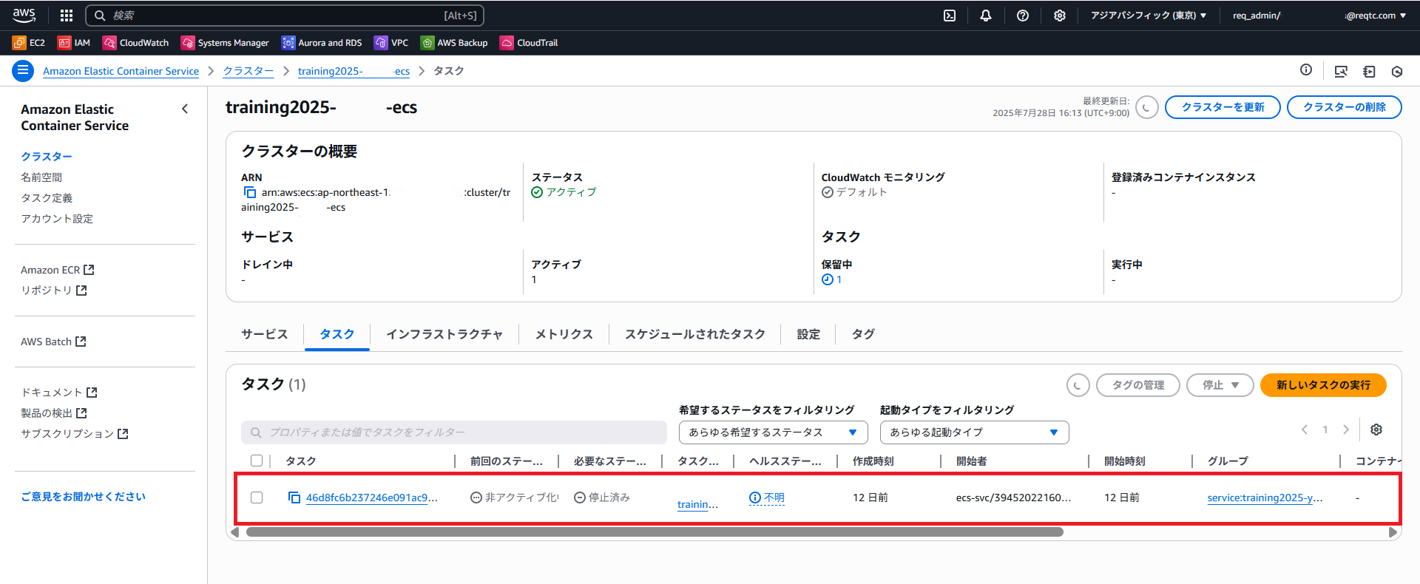The height and width of the screenshot is (584, 1420).
Task: Open あらゆる起動タイプ filter dropdown
Action: point(974,432)
